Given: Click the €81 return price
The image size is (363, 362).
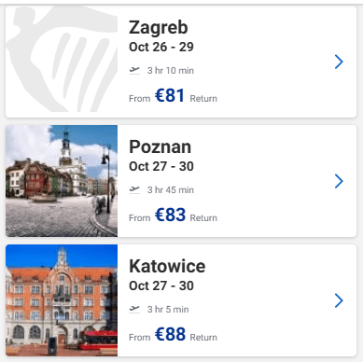Looking at the screenshot, I should pyautogui.click(x=170, y=95).
